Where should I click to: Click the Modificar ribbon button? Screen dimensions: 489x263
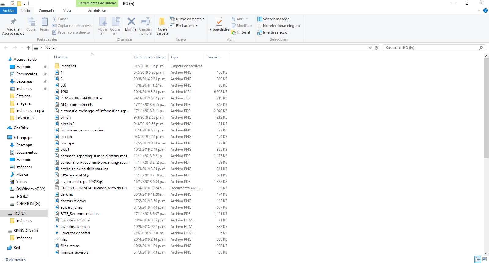click(x=242, y=26)
